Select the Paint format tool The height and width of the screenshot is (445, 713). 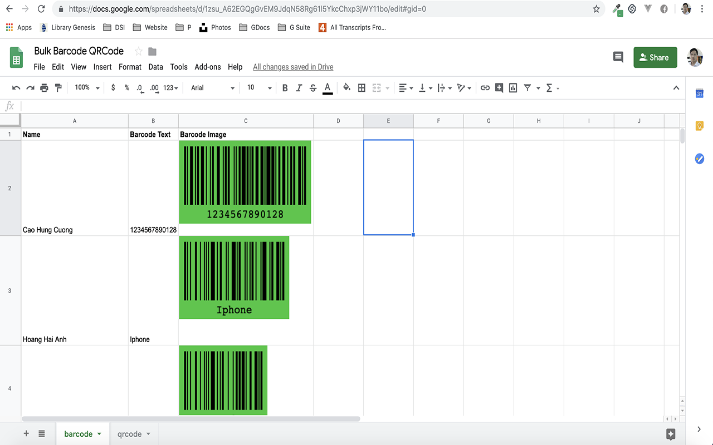point(58,88)
